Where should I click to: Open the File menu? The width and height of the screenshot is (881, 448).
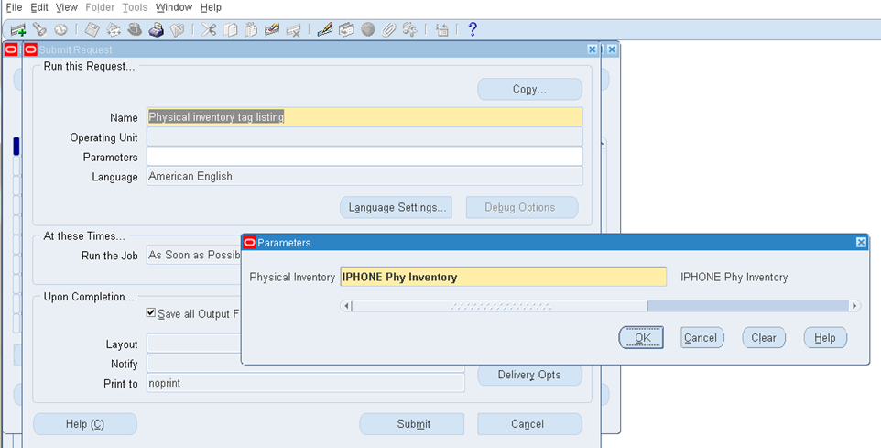(14, 7)
